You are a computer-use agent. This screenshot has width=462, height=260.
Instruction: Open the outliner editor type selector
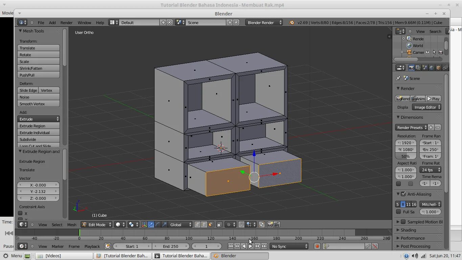(x=400, y=31)
